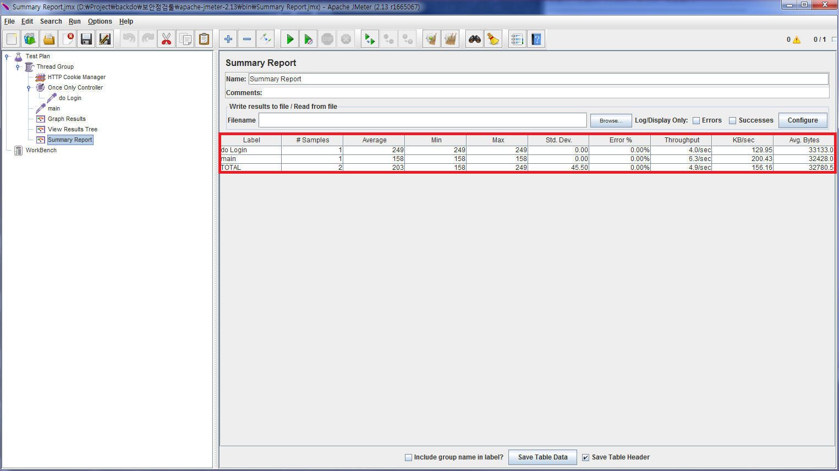The width and height of the screenshot is (839, 471).
Task: Toggle the Successes checkbox
Action: pos(732,120)
